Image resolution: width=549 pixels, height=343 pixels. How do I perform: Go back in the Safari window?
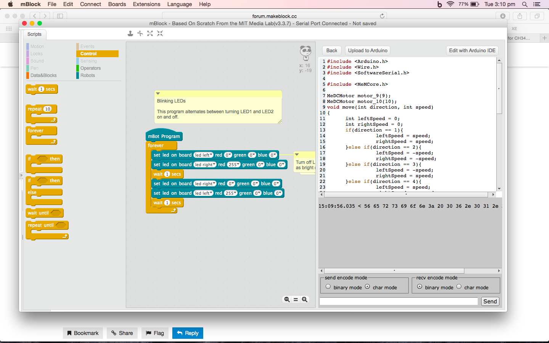point(35,16)
